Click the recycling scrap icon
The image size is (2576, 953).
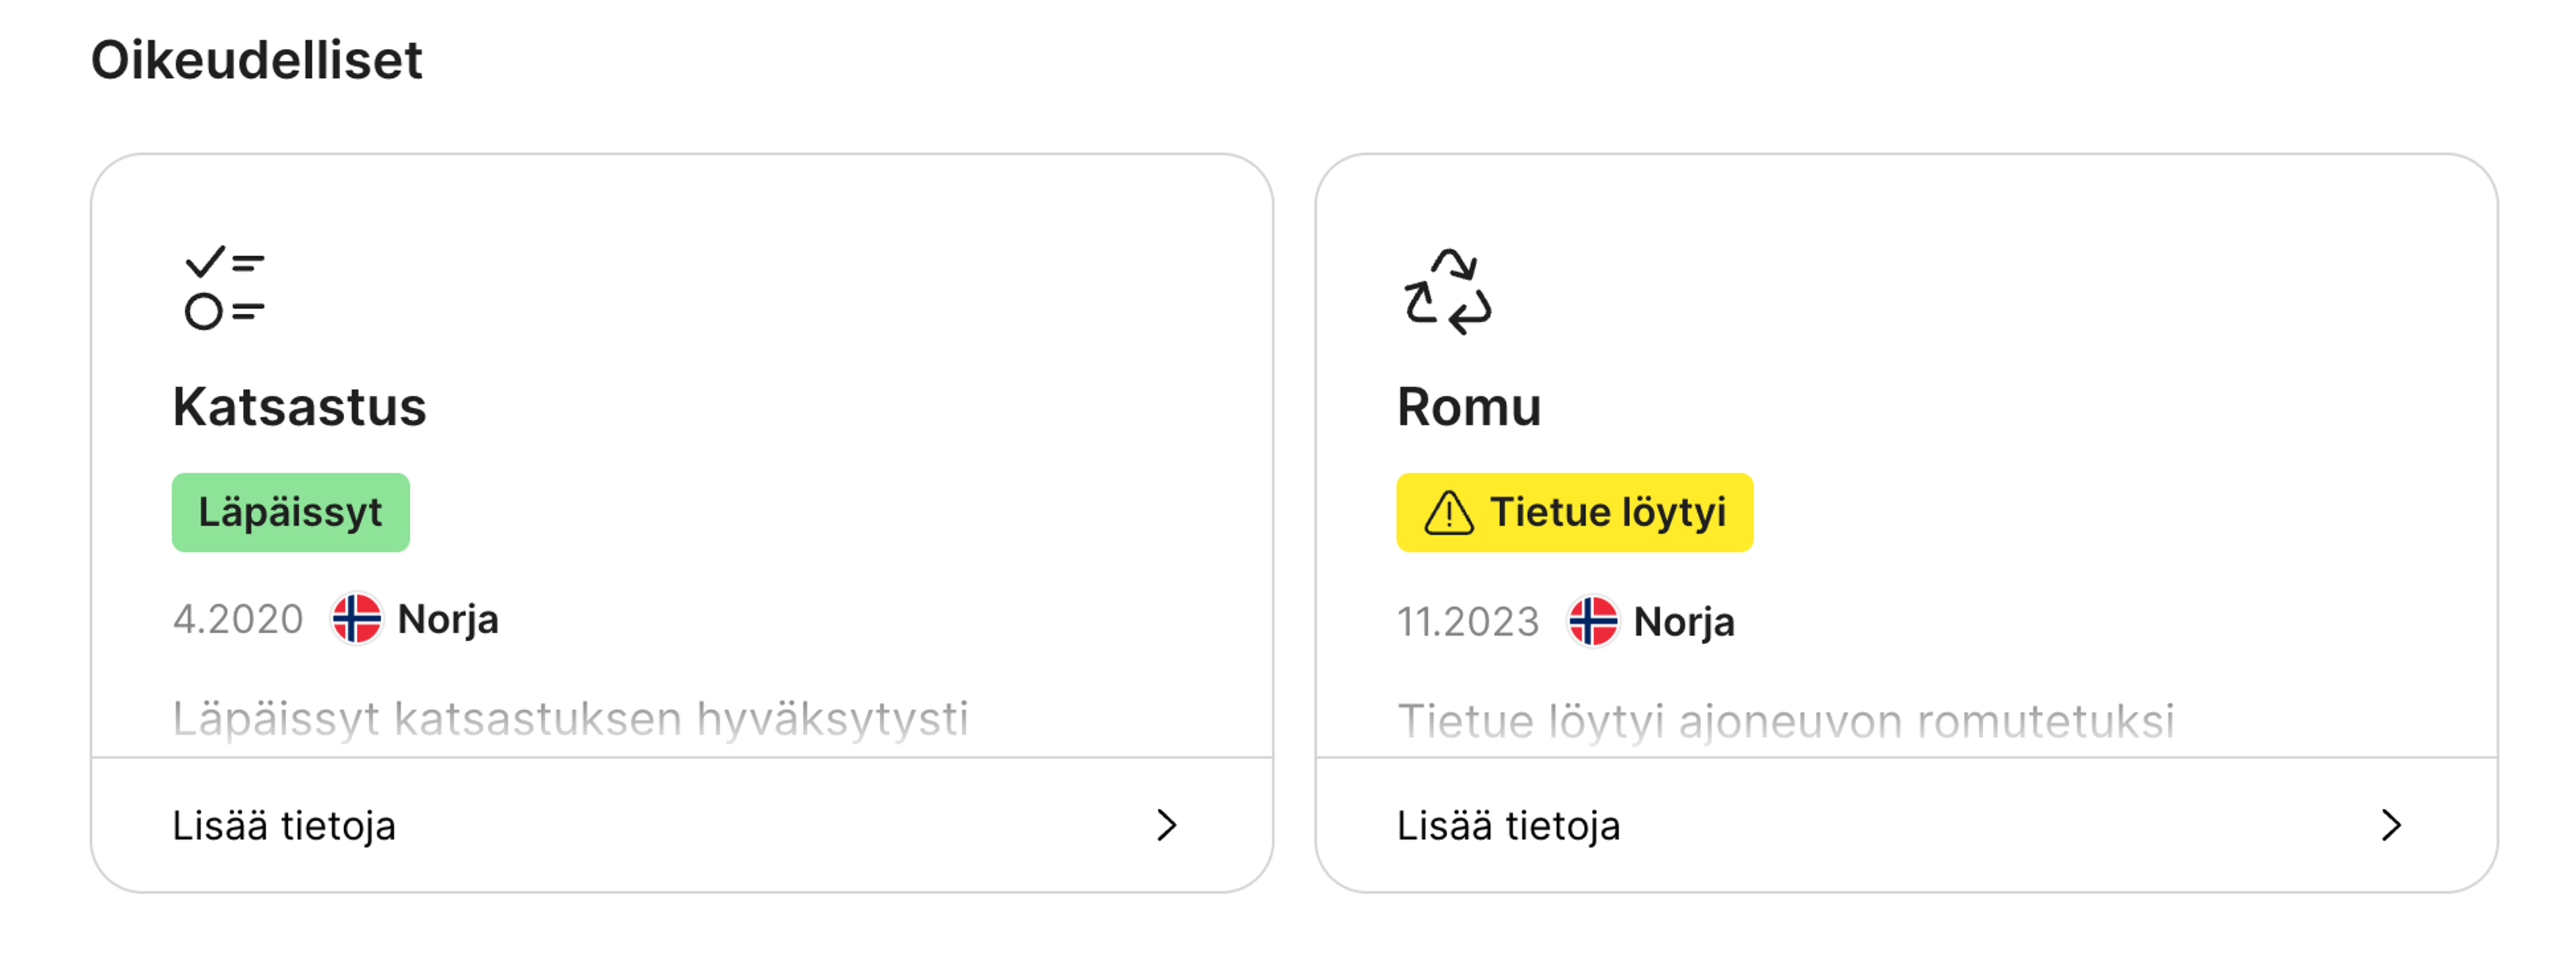click(x=1447, y=291)
